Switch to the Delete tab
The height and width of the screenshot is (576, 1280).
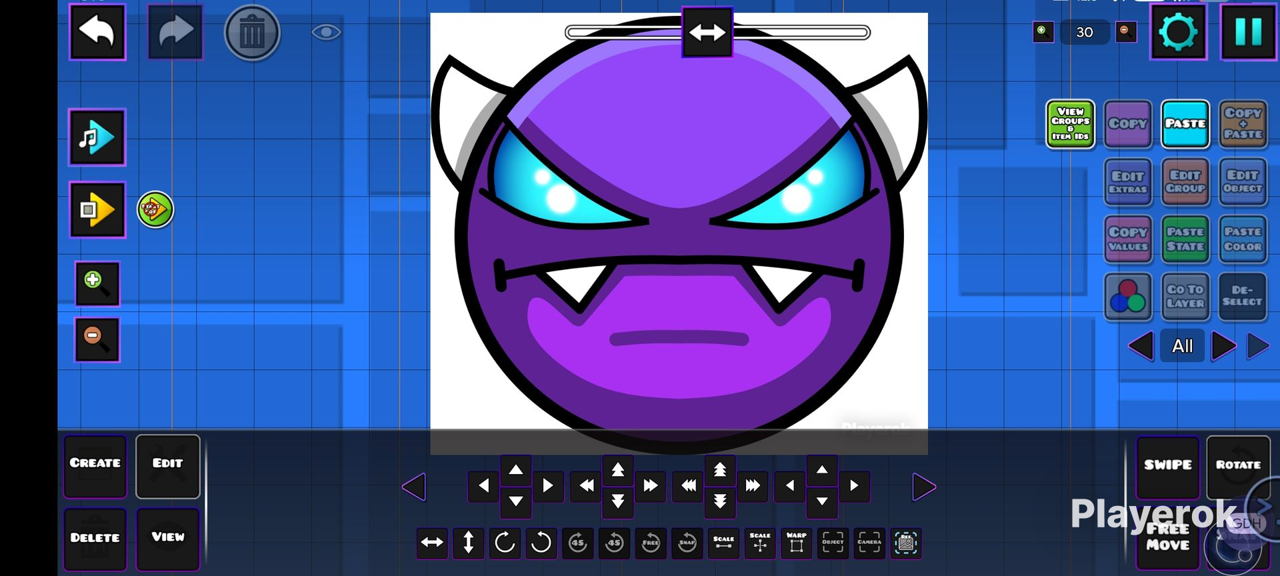point(95,539)
